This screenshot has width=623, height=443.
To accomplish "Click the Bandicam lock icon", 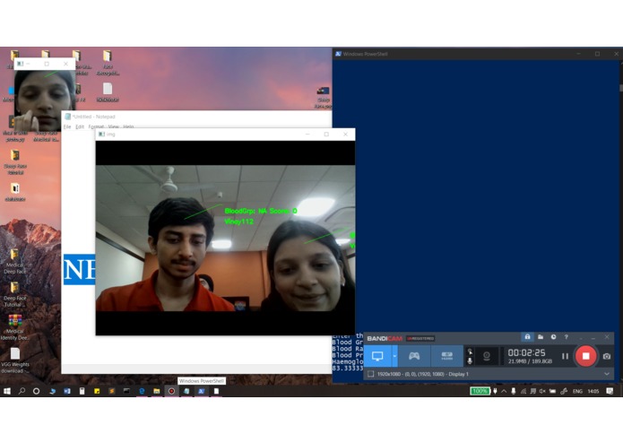I will pos(527,337).
